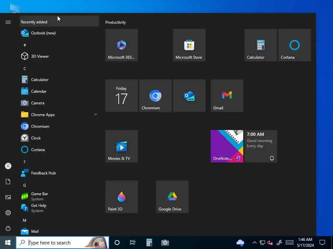Open the Outlook new tile
The width and height of the screenshot is (333, 249).
click(x=189, y=96)
